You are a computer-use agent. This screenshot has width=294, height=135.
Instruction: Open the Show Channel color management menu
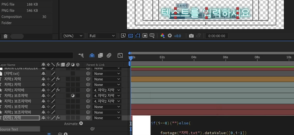coord(162,36)
